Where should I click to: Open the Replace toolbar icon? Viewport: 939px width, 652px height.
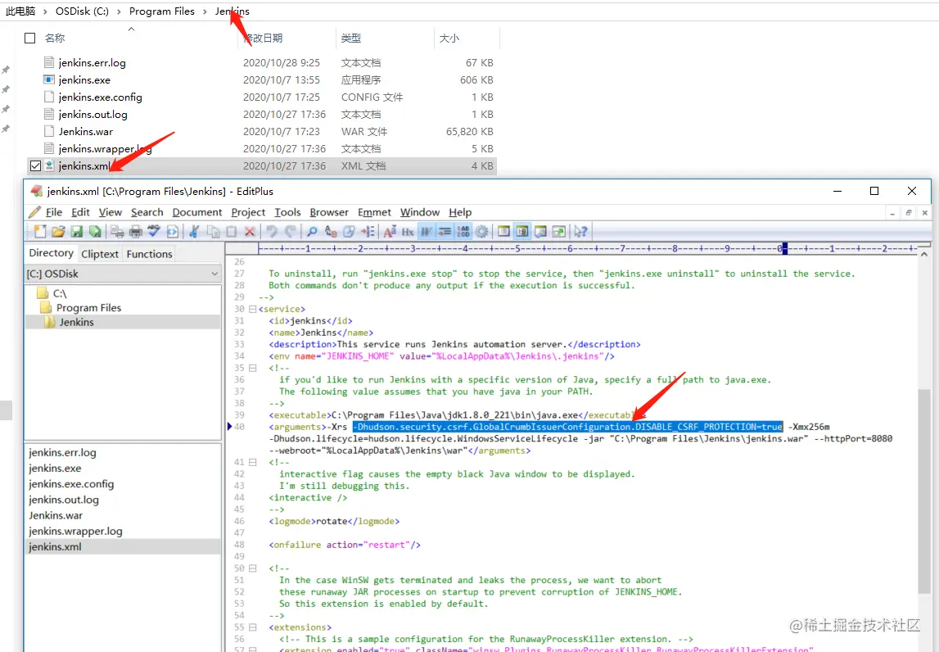332,231
